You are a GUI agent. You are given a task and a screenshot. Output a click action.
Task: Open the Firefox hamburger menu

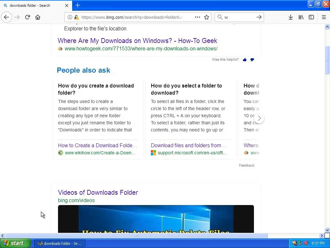click(324, 17)
